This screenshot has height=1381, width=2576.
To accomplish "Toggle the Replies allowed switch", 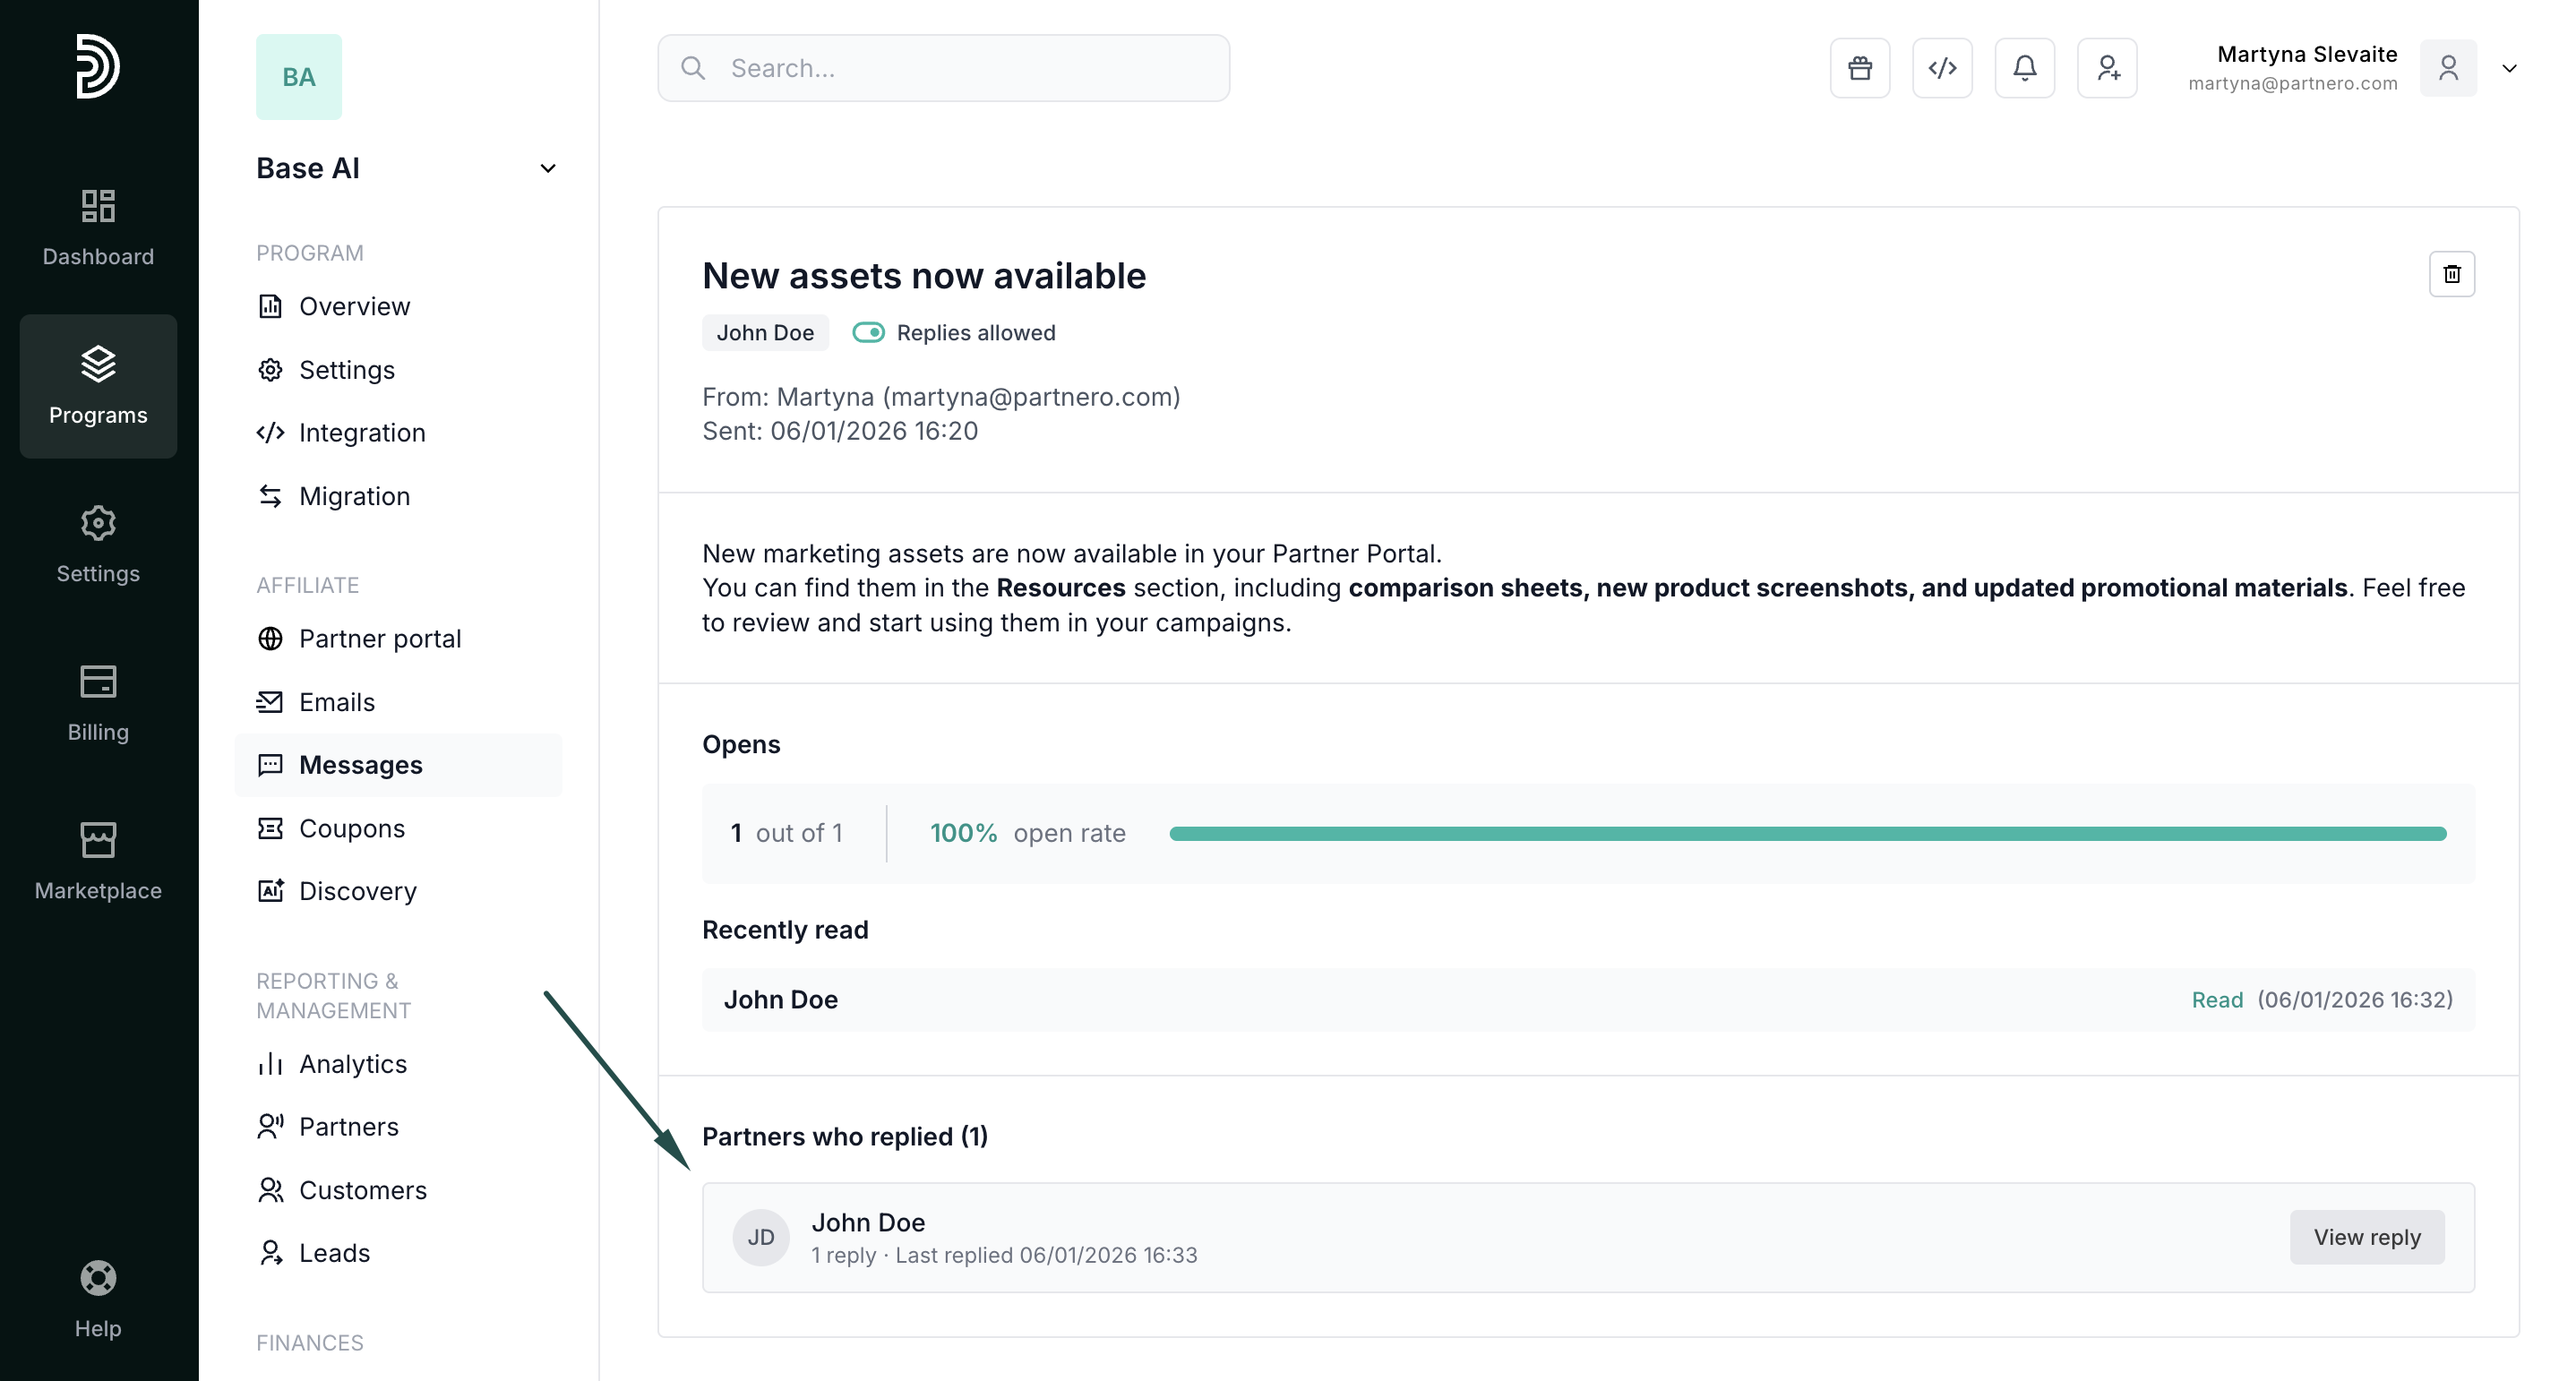I will coord(868,333).
